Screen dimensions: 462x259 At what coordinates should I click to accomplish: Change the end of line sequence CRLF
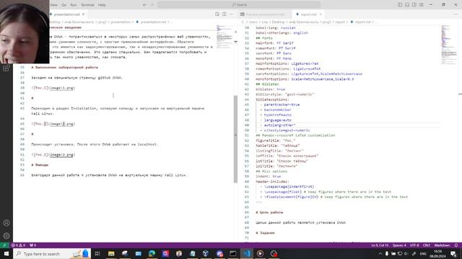(x=427, y=245)
